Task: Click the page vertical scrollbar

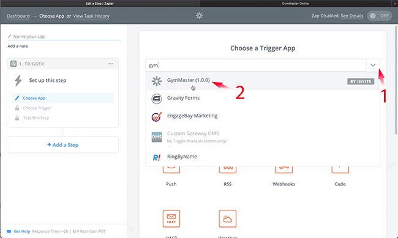Action: click(396, 80)
